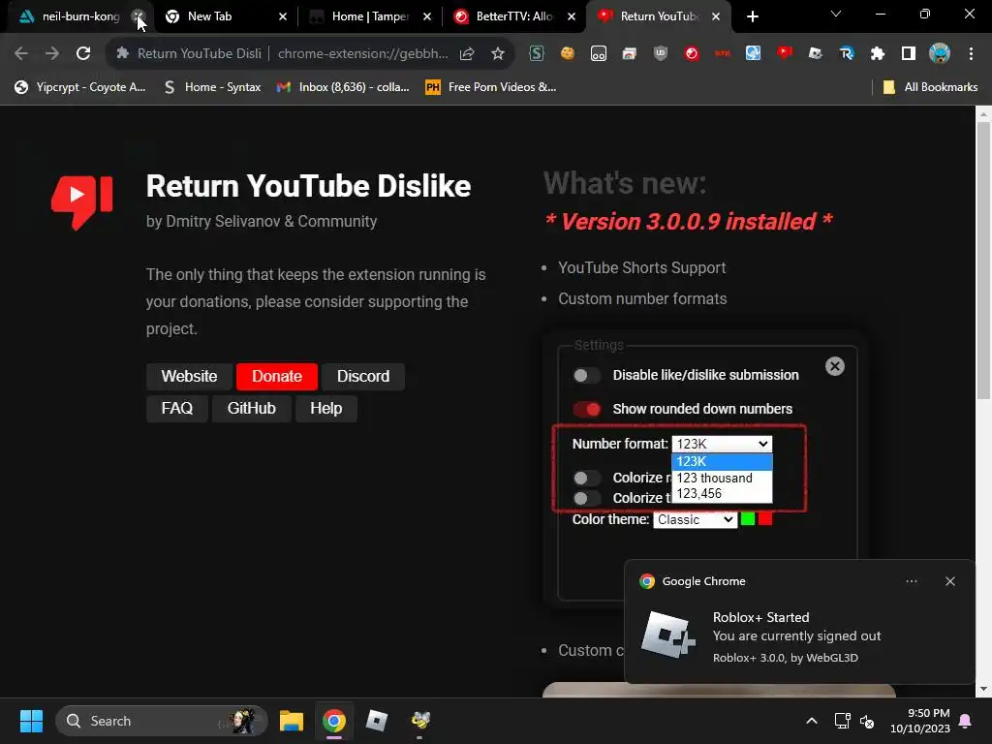This screenshot has width=992, height=744.
Task: Open the Discord button
Action: (363, 377)
